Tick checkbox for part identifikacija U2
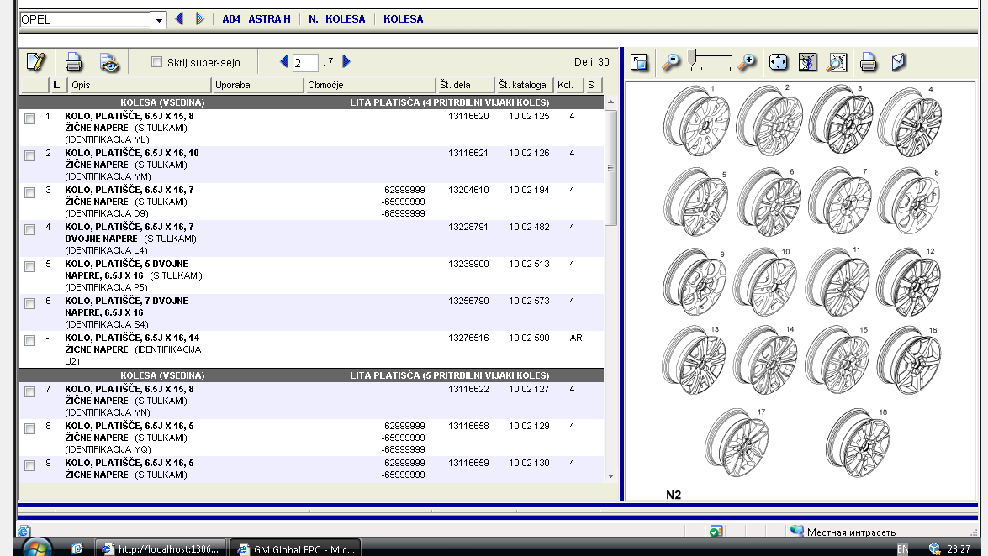The width and height of the screenshot is (988, 556). point(29,341)
